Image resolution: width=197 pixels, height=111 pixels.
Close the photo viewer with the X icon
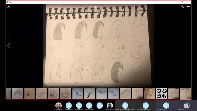8,7
